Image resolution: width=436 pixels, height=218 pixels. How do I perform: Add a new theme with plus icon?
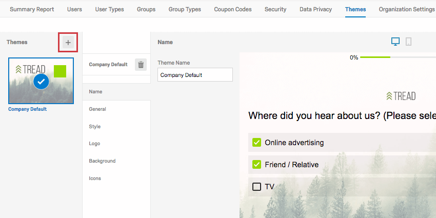68,43
